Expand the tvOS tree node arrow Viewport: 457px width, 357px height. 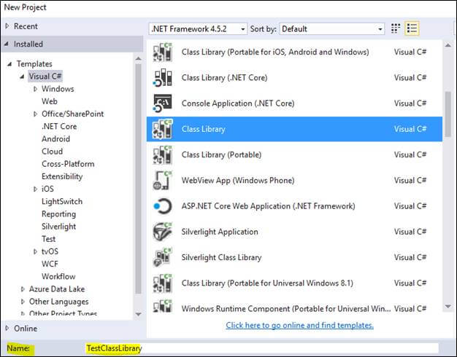(35, 251)
